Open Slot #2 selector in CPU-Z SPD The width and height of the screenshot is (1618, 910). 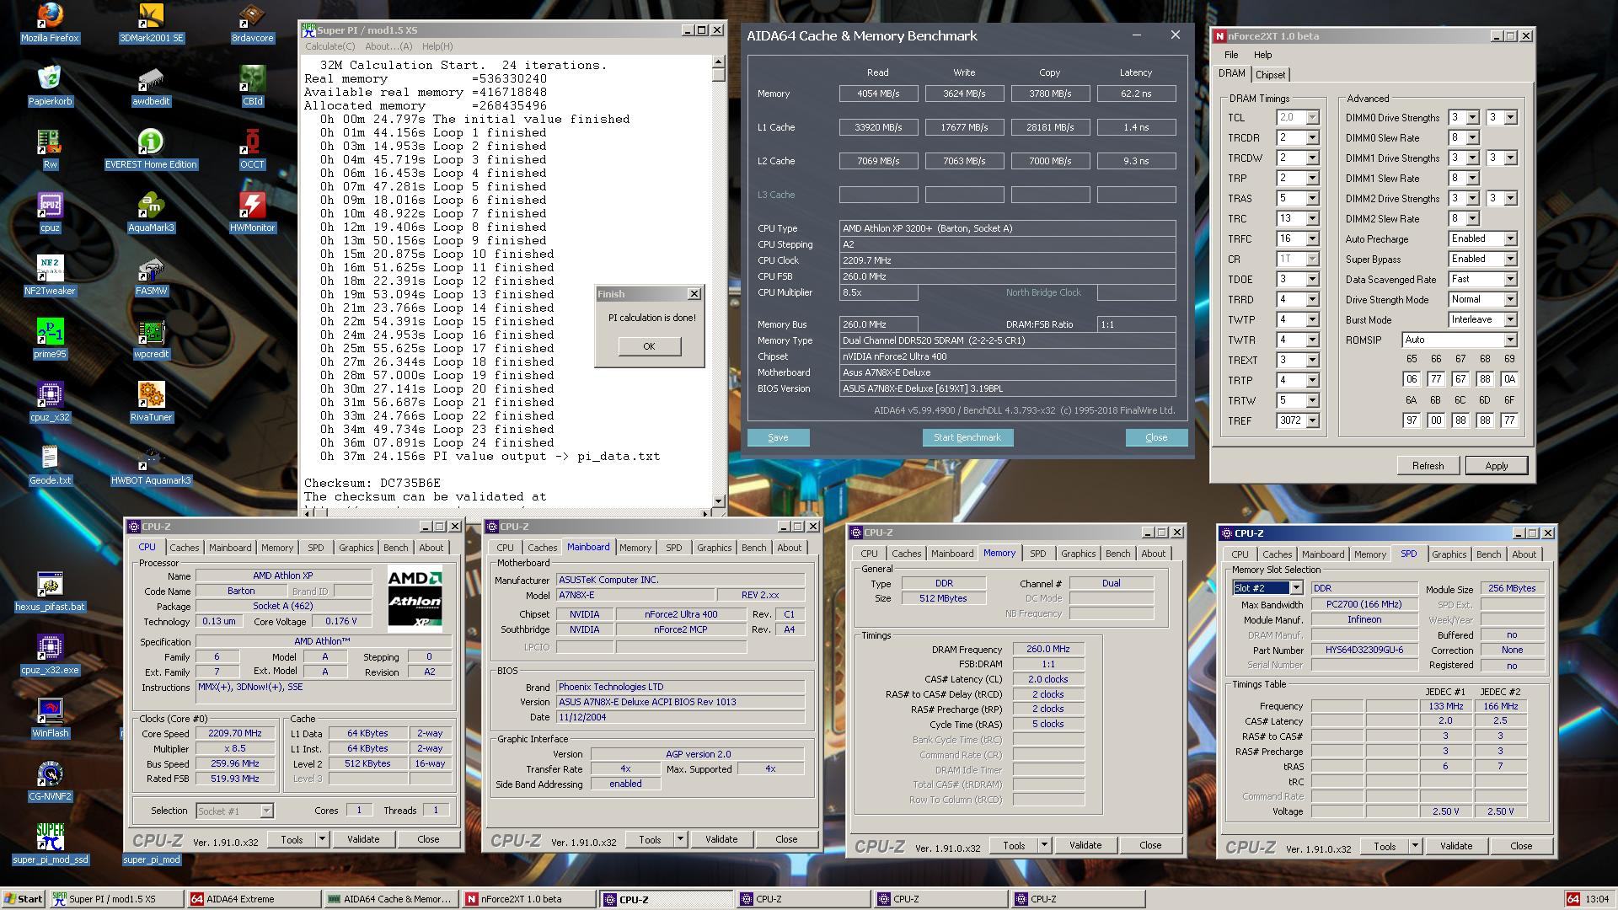point(1267,588)
